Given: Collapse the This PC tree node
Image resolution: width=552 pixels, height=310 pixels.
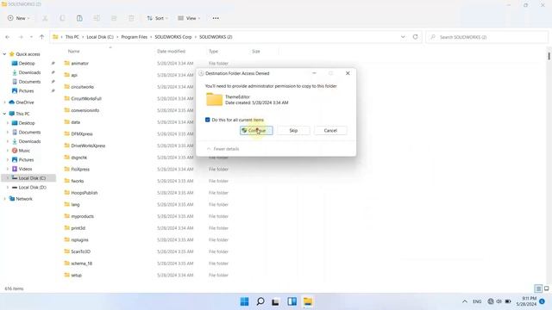Looking at the screenshot, I should pyautogui.click(x=4, y=114).
